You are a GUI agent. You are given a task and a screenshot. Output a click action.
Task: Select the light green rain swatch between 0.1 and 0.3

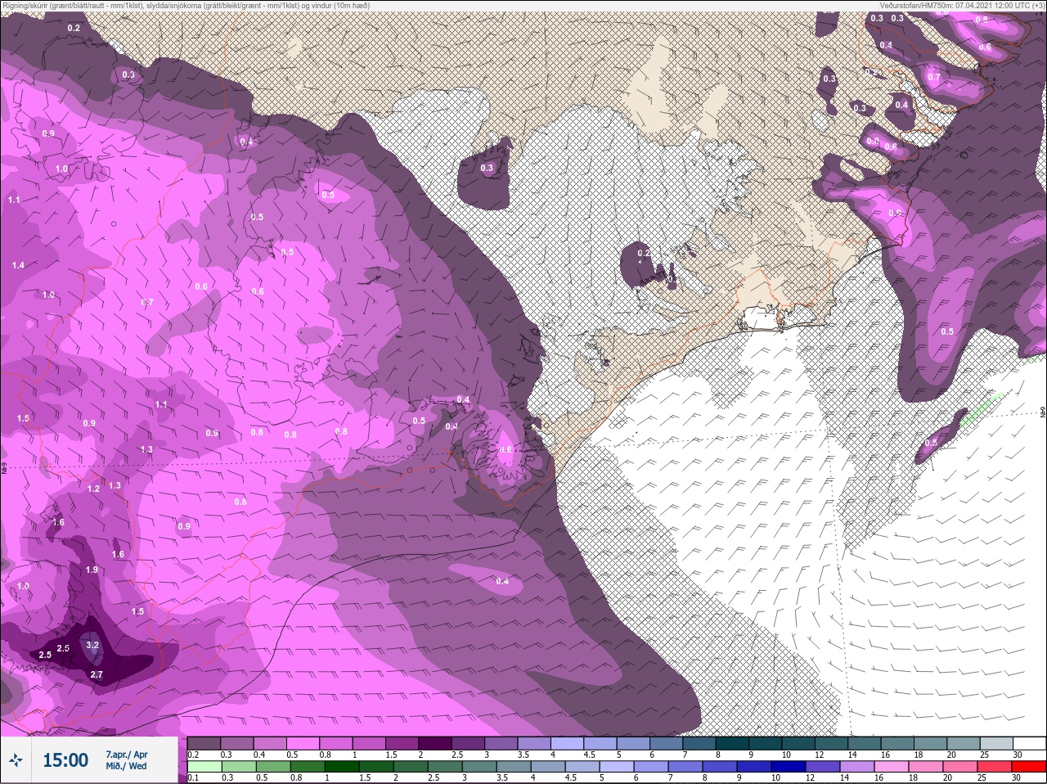pyautogui.click(x=204, y=767)
